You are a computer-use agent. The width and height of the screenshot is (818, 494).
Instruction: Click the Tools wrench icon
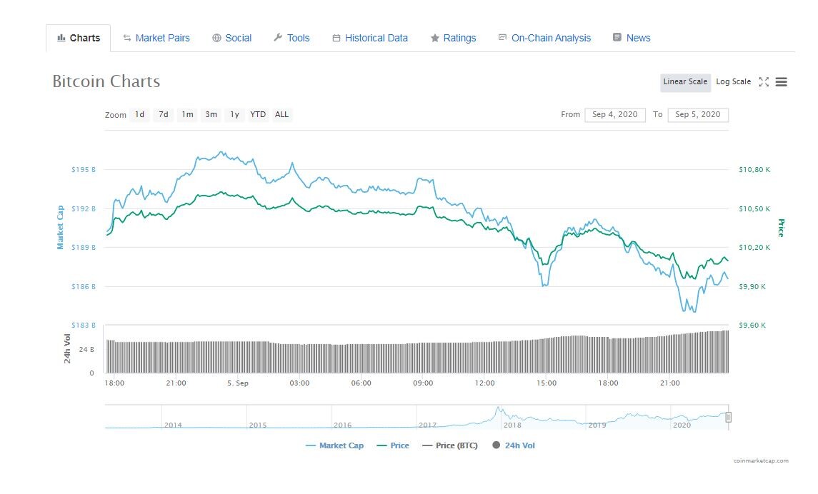click(278, 38)
